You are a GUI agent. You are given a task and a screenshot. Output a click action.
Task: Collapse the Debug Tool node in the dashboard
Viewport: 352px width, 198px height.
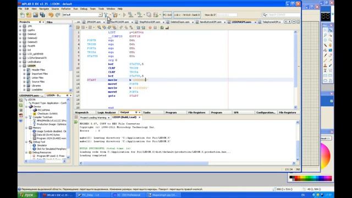coord(26,142)
